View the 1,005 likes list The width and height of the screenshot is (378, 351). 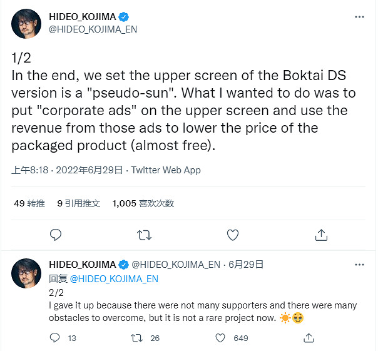tap(143, 203)
